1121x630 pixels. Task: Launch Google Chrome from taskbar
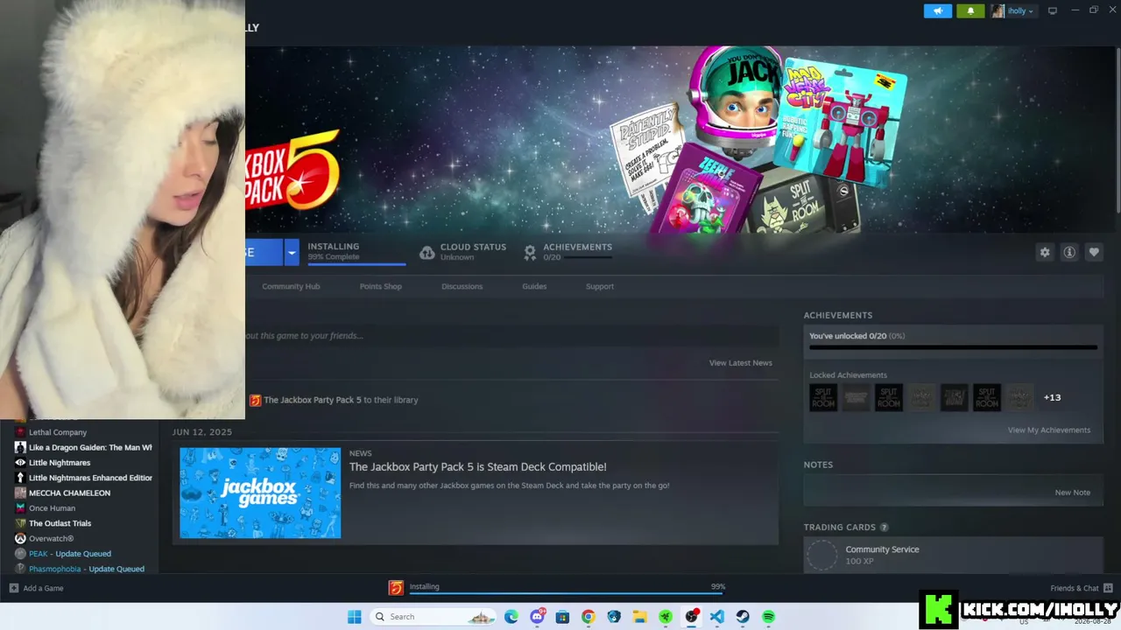point(589,617)
